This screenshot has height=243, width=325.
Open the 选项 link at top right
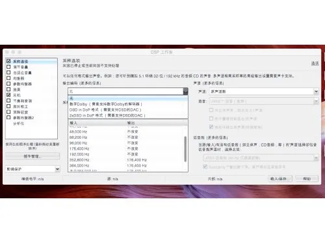pos(315,63)
